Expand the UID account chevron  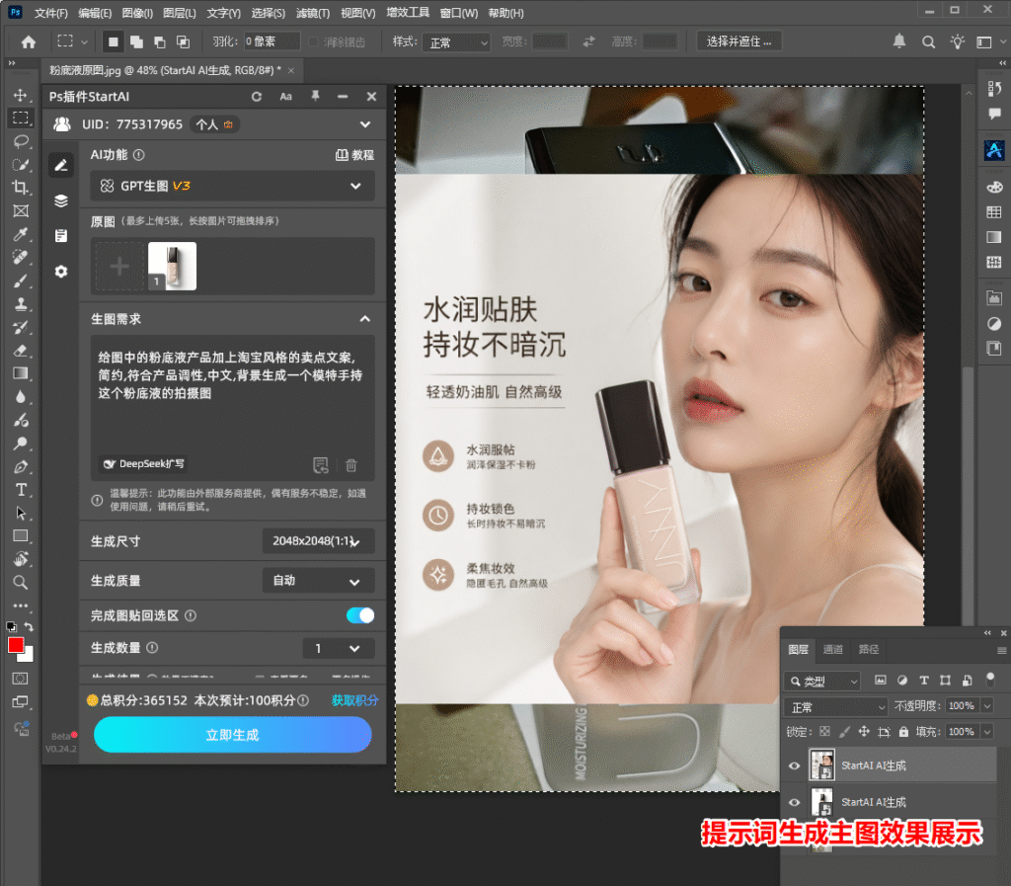(365, 124)
